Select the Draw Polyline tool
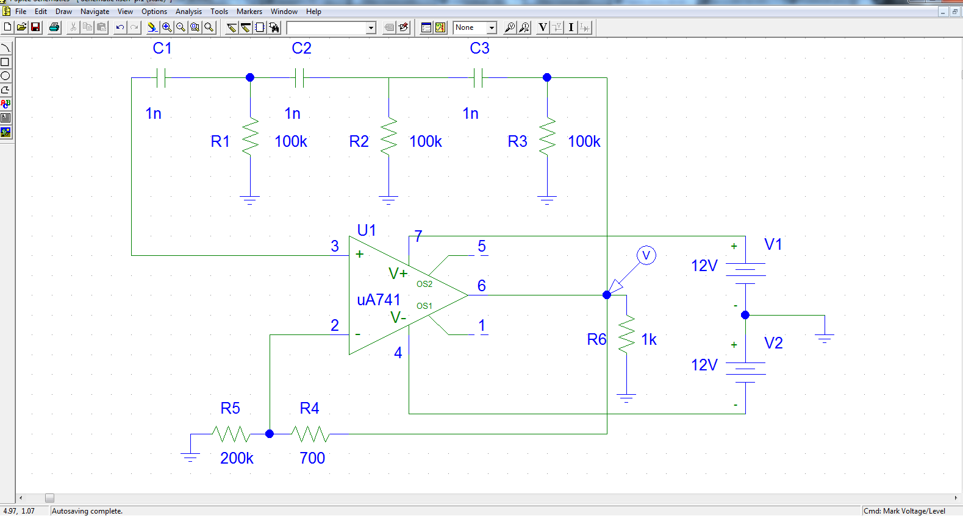 [5, 90]
